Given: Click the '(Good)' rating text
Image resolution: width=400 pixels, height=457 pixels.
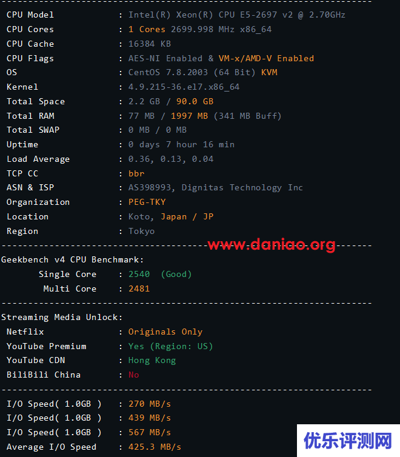Looking at the screenshot, I should (x=176, y=274).
